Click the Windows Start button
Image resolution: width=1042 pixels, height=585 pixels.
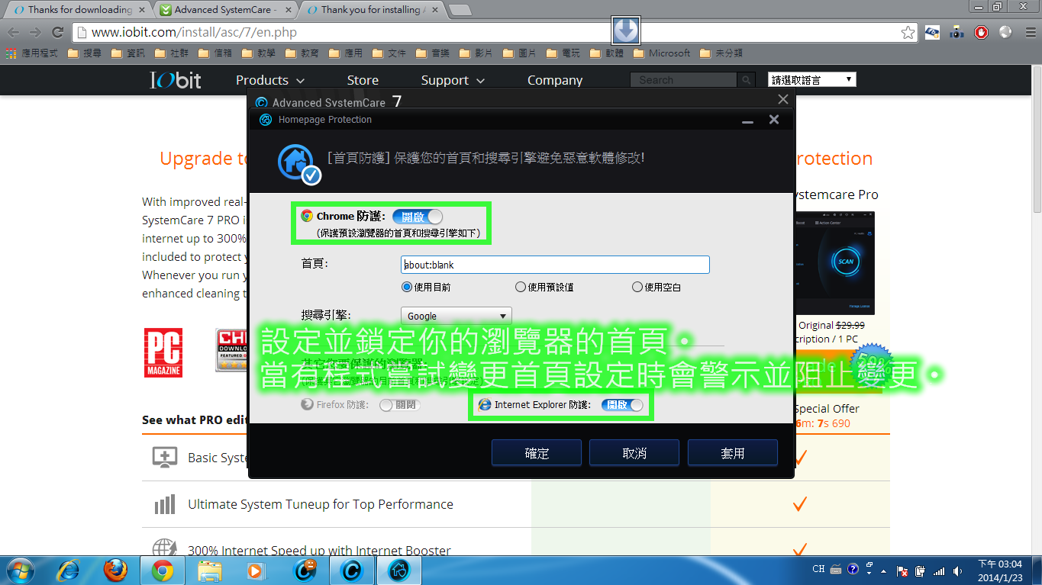(x=21, y=570)
